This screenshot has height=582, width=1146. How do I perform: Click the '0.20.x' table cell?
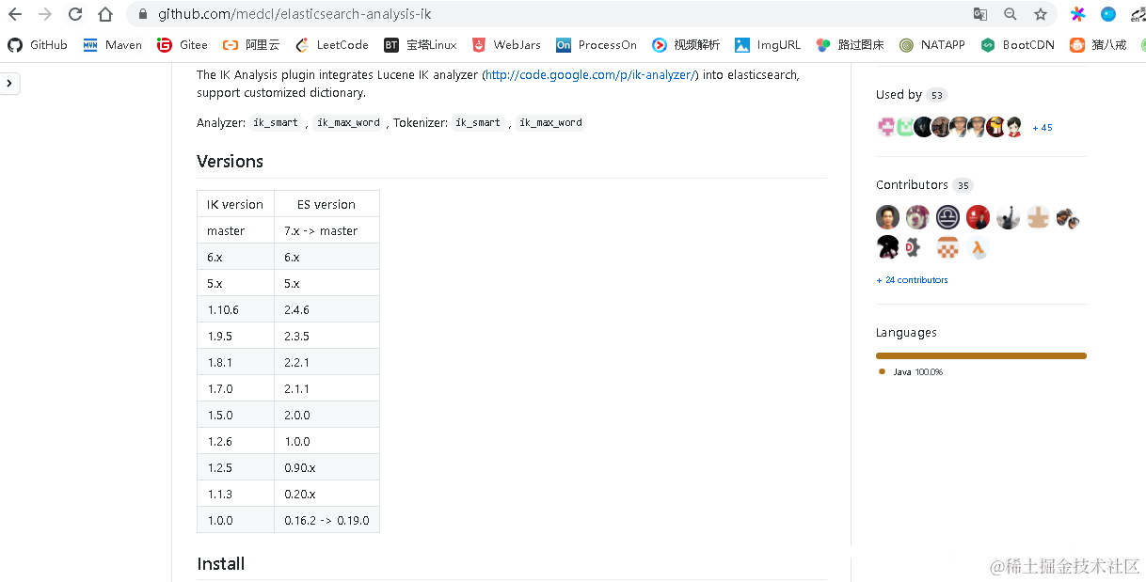[x=326, y=494]
